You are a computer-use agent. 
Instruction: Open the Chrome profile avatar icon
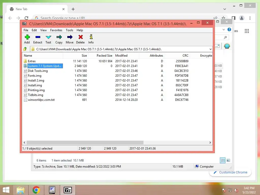(242, 18)
